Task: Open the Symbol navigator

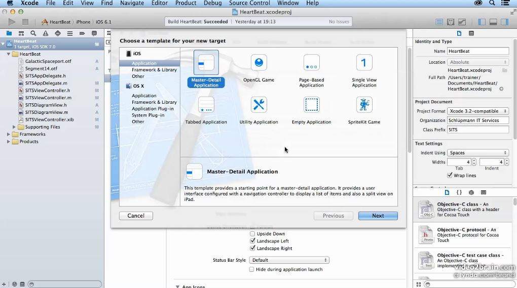Action: point(21,33)
